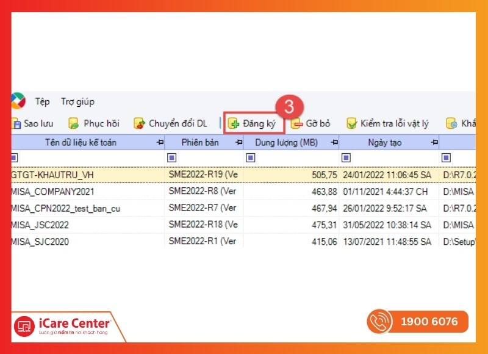
Task: Select the MISA_COMPANY2021 row
Action: (243, 192)
